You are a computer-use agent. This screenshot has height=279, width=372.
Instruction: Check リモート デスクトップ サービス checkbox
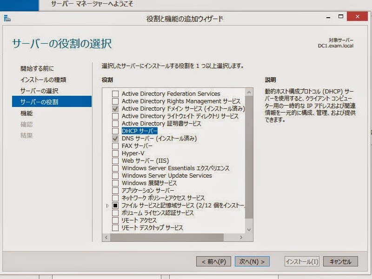115,228
